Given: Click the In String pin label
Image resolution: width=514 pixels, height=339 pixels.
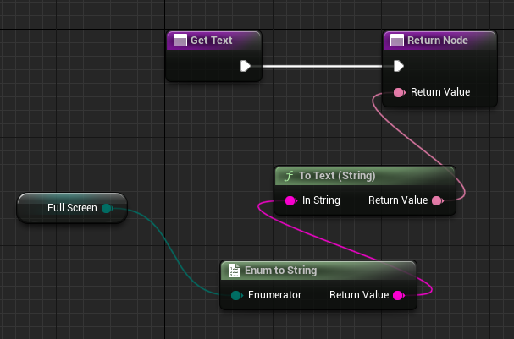Looking at the screenshot, I should 321,200.
